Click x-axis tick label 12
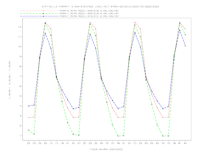This screenshot has height=156, width=202. click(51, 143)
